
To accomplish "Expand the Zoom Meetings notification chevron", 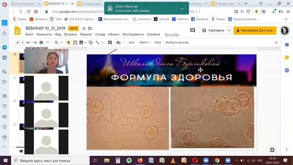I will click(x=182, y=9).
